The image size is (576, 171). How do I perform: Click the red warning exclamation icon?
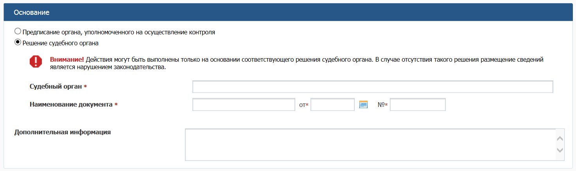click(x=36, y=62)
